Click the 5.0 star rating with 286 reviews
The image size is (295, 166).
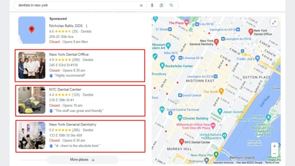pos(64,130)
